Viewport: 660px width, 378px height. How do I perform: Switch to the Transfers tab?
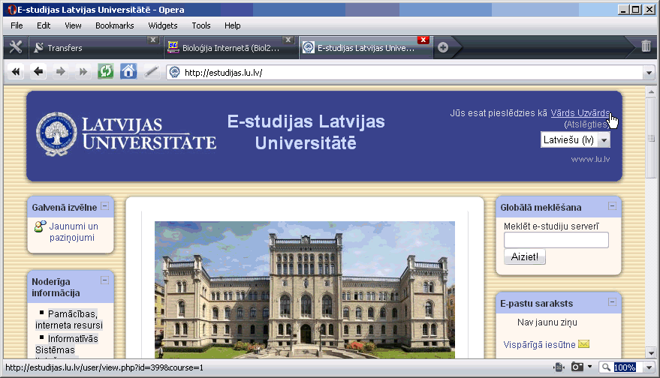click(95, 48)
